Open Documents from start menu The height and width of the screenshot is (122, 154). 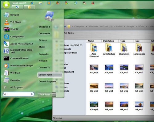click(44, 33)
